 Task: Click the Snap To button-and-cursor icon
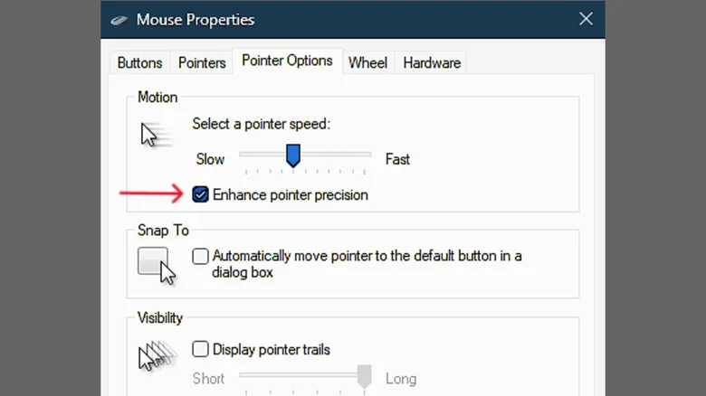point(157,266)
